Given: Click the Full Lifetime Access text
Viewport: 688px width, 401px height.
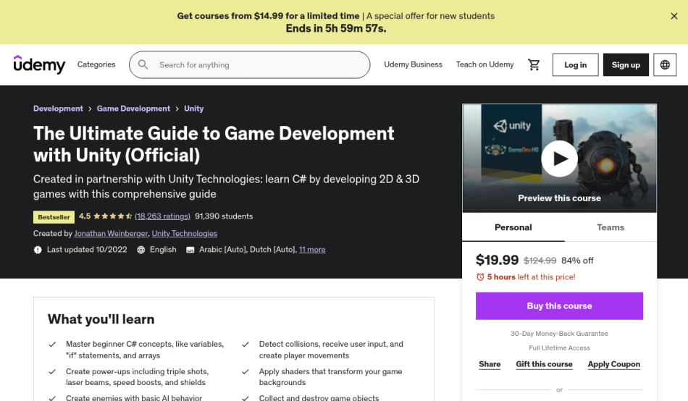Looking at the screenshot, I should coord(559,348).
